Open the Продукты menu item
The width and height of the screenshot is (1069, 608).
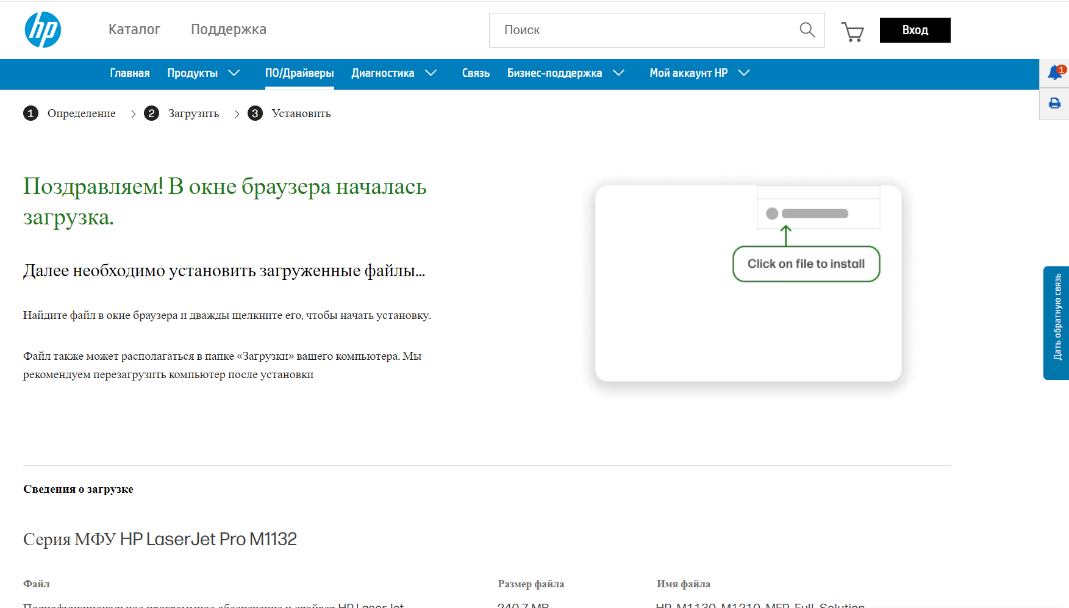[193, 73]
